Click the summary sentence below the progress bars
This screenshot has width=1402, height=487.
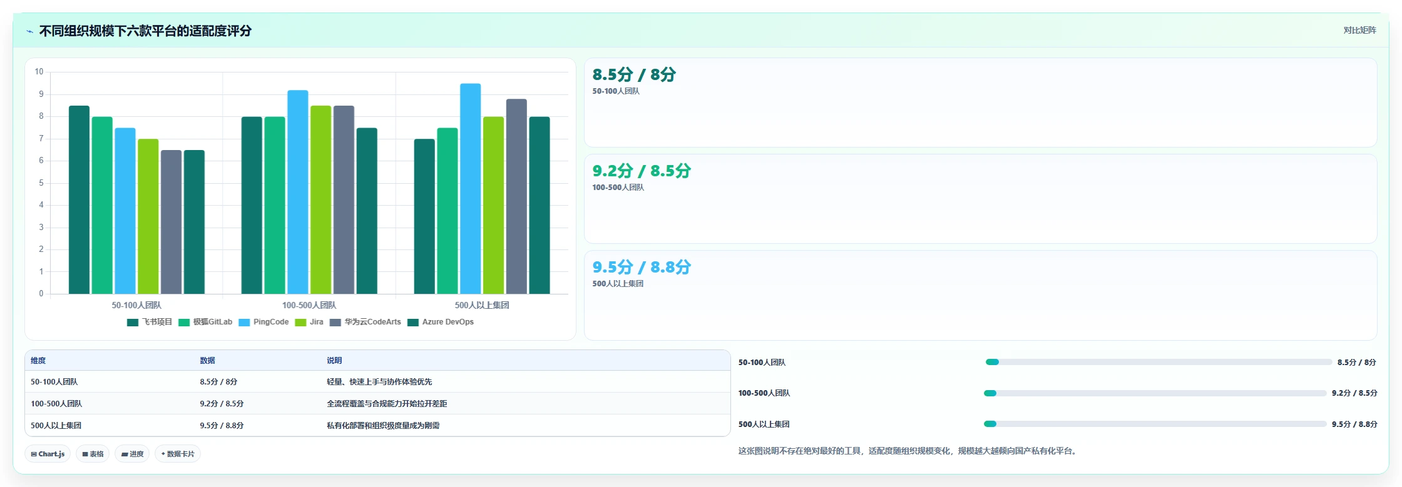pyautogui.click(x=909, y=451)
